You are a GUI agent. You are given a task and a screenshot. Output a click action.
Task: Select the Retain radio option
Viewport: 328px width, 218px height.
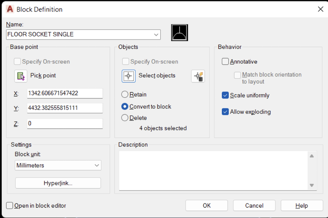pos(125,95)
